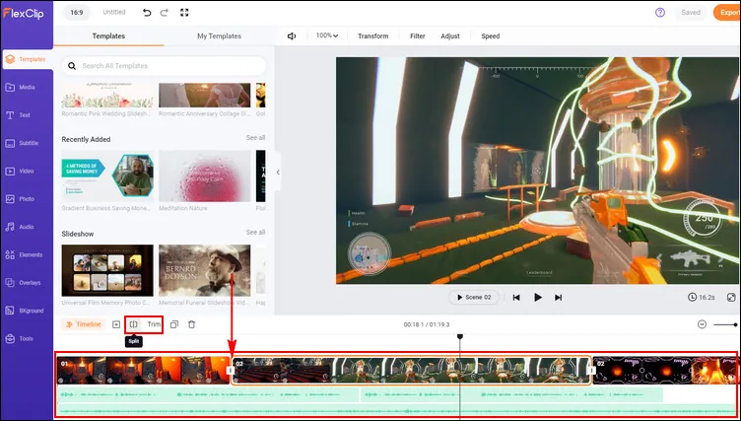Image resolution: width=741 pixels, height=421 pixels.
Task: Skip to next scene button
Action: coord(558,297)
